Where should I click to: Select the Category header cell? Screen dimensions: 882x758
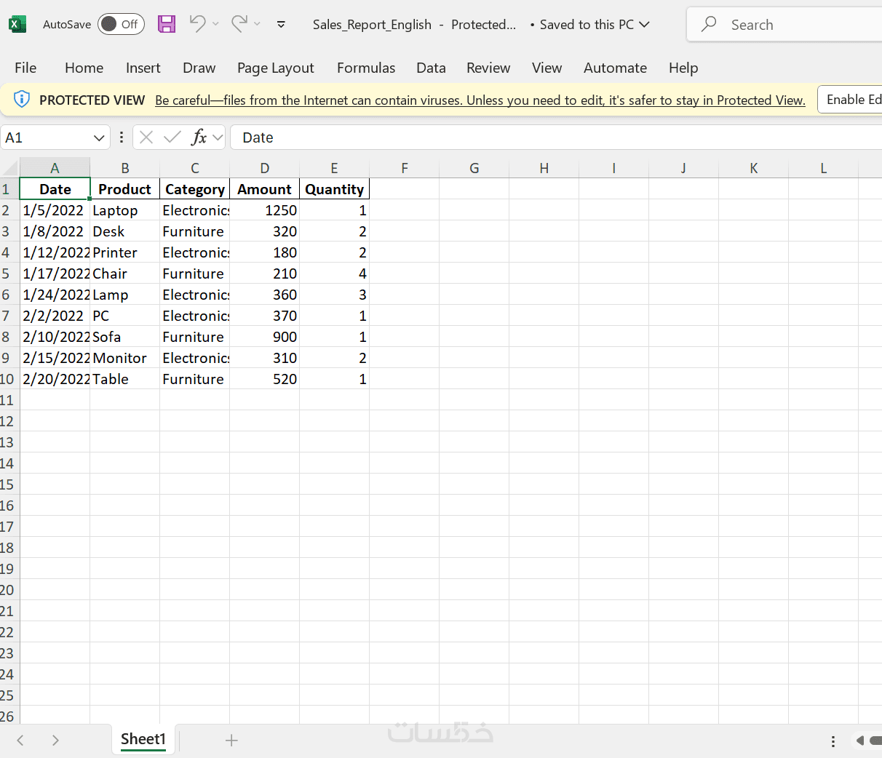pos(195,189)
